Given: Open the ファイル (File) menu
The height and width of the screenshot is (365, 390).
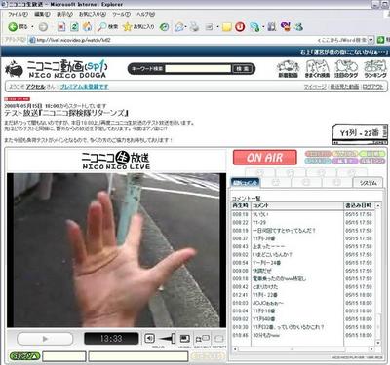Looking at the screenshot, I should (18, 15).
